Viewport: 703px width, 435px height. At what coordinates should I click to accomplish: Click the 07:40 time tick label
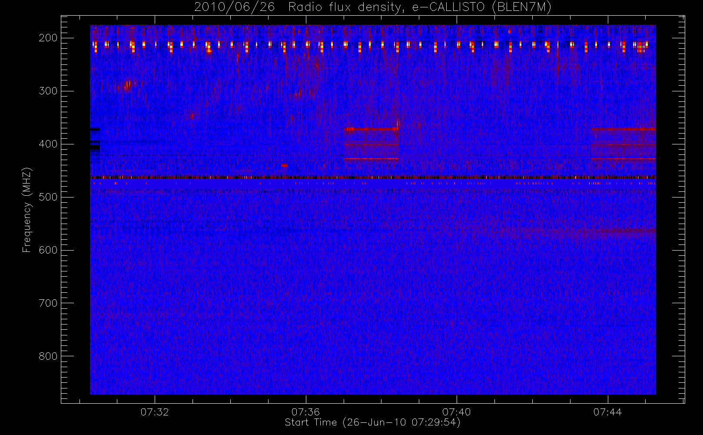click(x=457, y=412)
